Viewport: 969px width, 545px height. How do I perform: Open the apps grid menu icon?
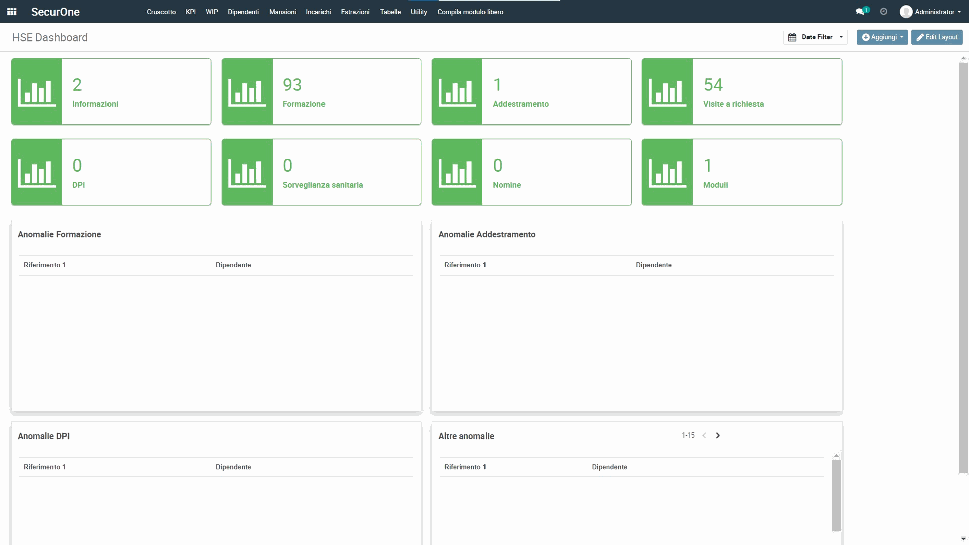[x=12, y=12]
